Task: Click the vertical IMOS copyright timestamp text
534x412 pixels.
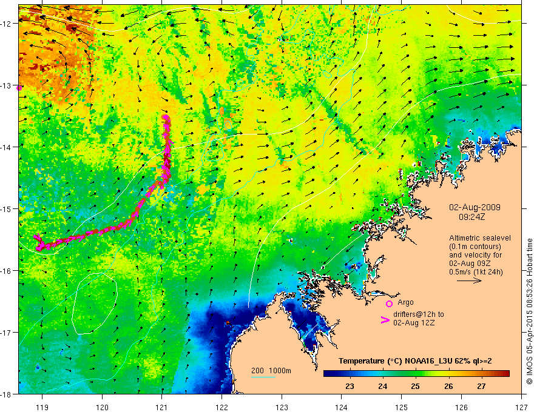Action: [x=529, y=311]
